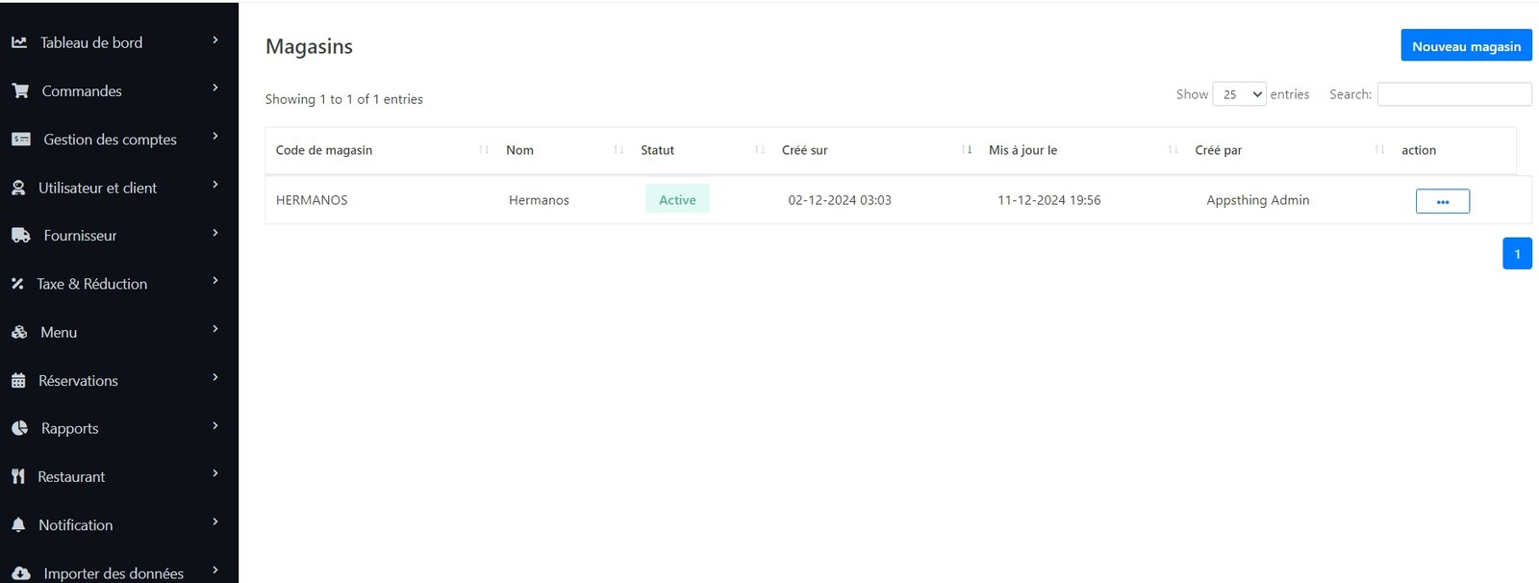Click page 1 pagination button
Screen dimensions: 1539x583
pyautogui.click(x=1517, y=254)
